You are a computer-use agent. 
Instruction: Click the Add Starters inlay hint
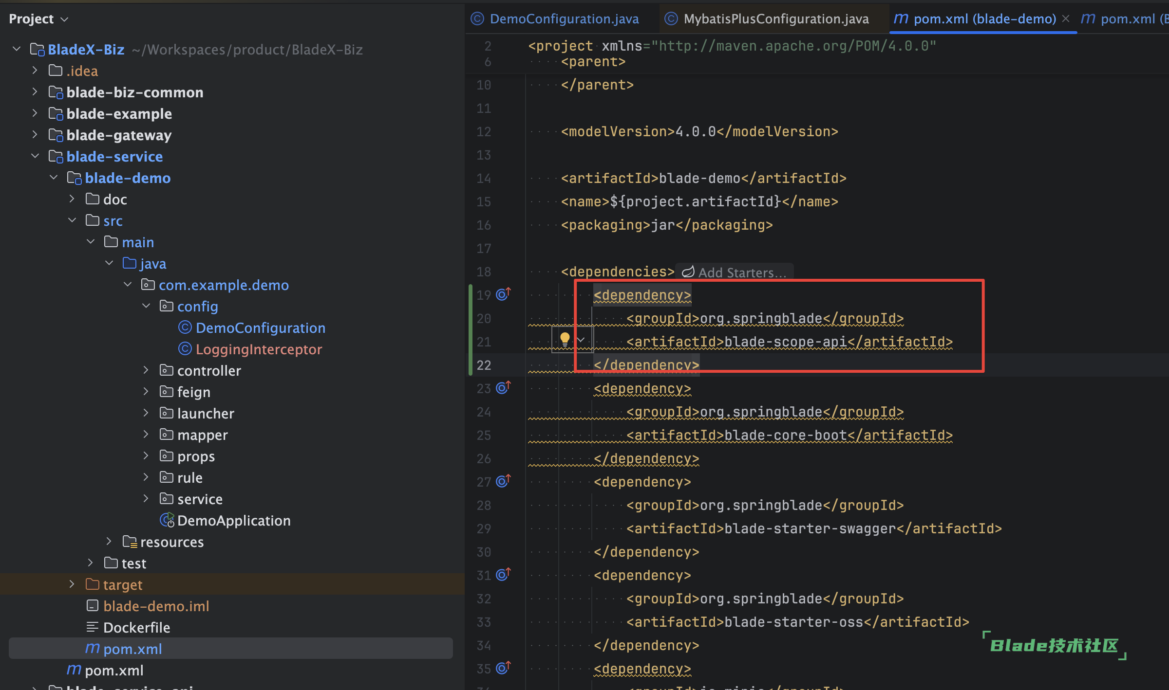point(735,272)
